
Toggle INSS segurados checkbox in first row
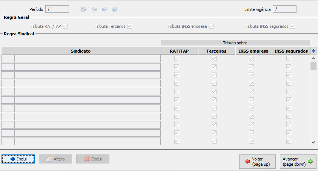(x=289, y=58)
